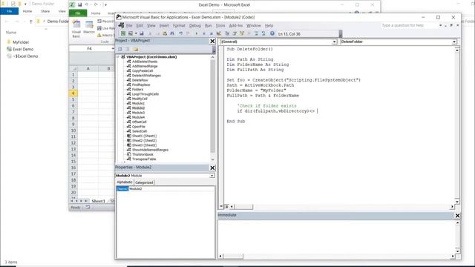Open the help question dropdown arrow

(440, 25)
